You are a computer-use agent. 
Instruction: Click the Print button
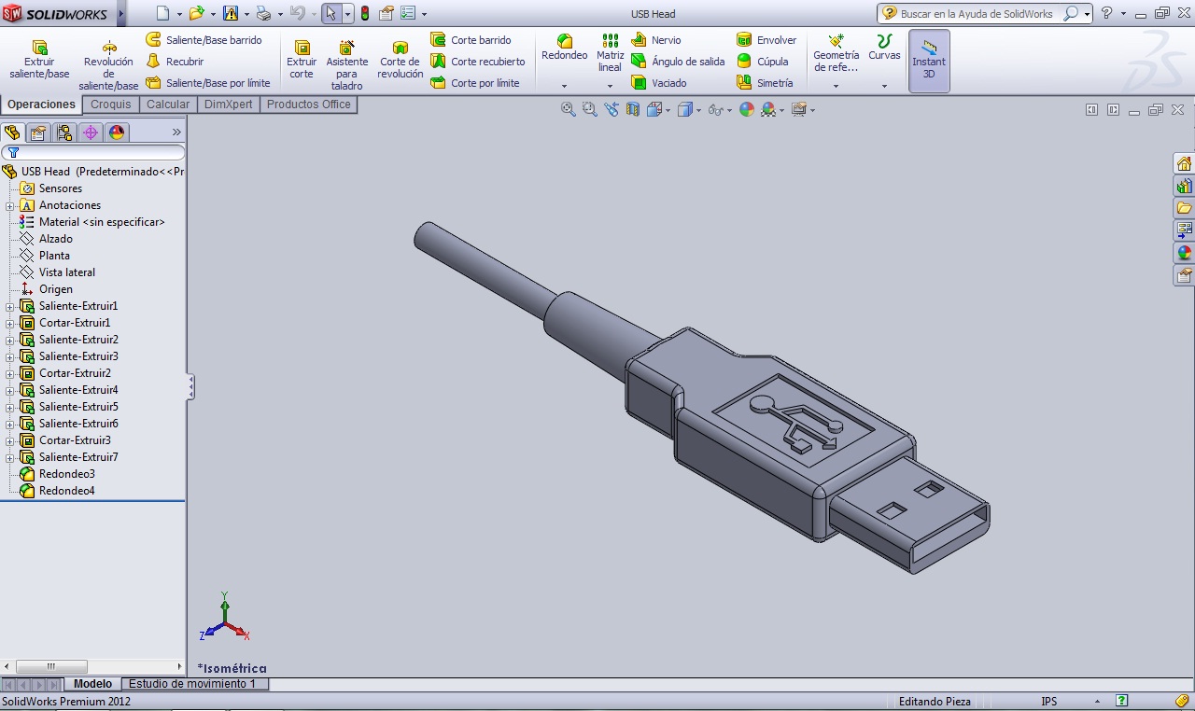(x=263, y=14)
